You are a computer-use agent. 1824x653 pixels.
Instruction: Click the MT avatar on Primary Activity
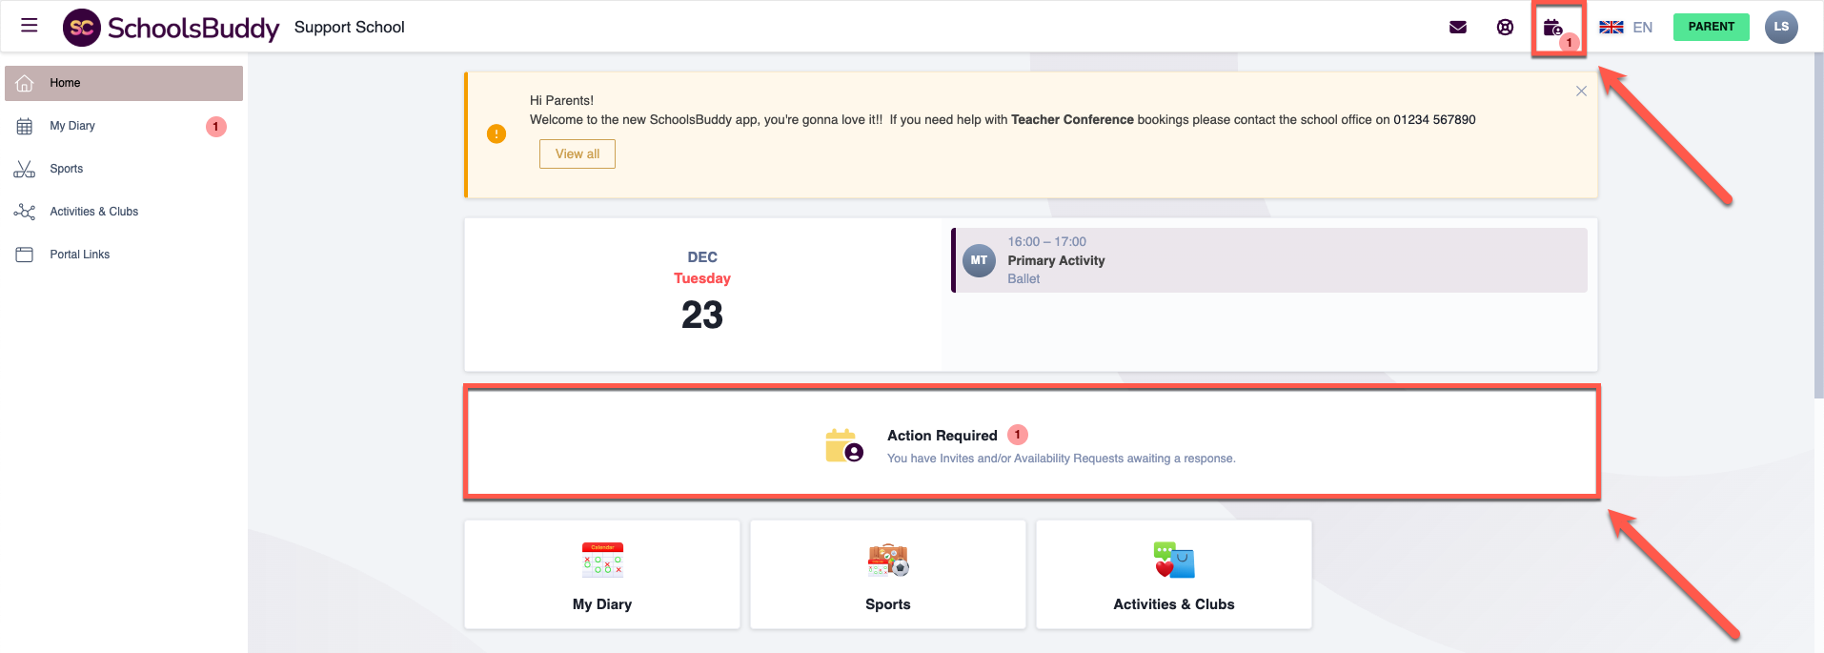pos(979,260)
